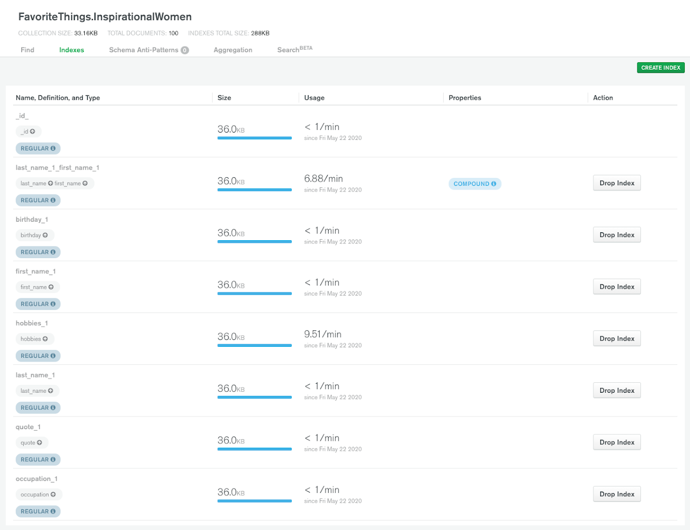The width and height of the screenshot is (690, 530).
Task: Click the COMPOUND badge info icon
Action: click(x=494, y=184)
